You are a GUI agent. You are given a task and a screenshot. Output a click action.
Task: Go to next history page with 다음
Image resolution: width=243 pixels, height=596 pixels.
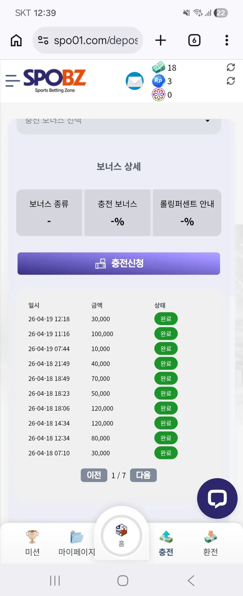(x=143, y=475)
